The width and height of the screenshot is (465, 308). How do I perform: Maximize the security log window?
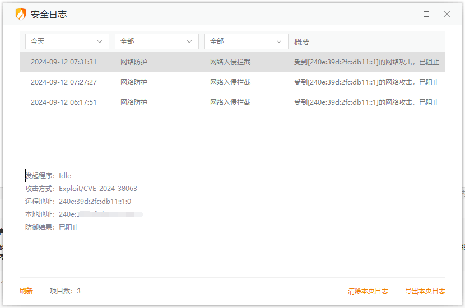426,15
